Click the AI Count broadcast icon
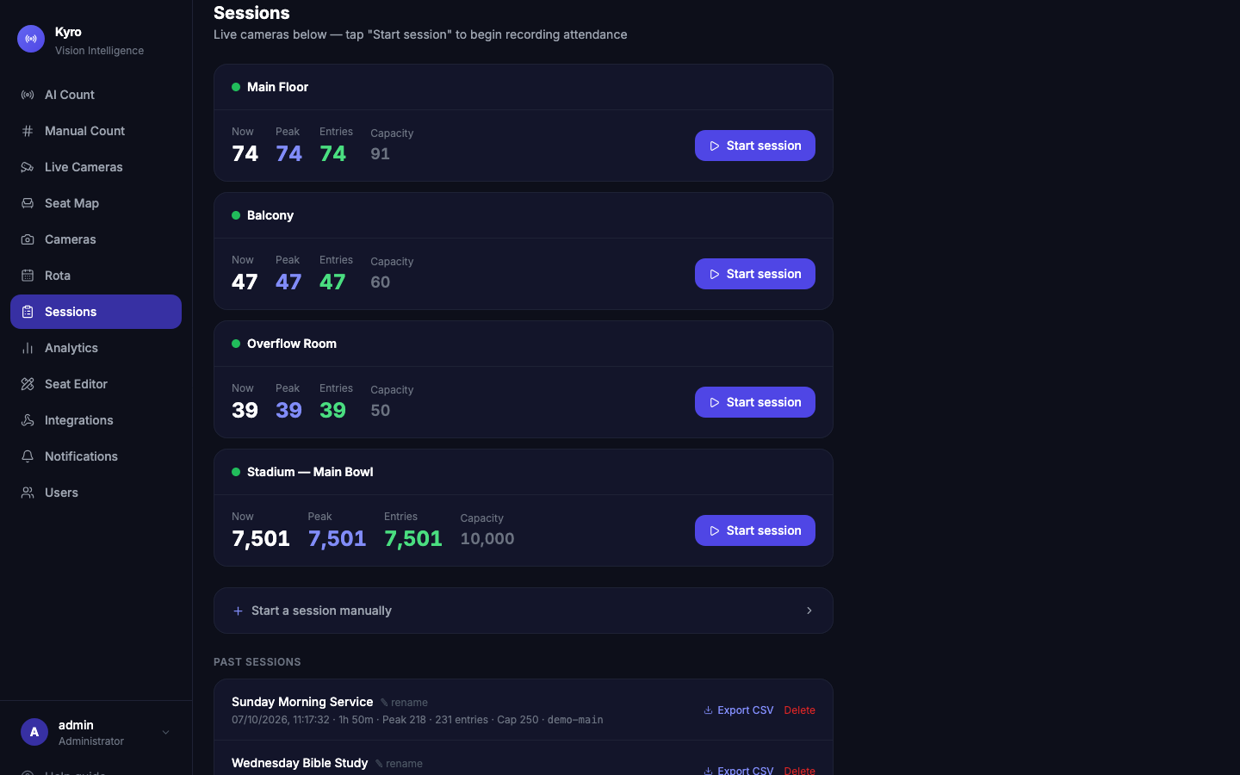 tap(28, 95)
